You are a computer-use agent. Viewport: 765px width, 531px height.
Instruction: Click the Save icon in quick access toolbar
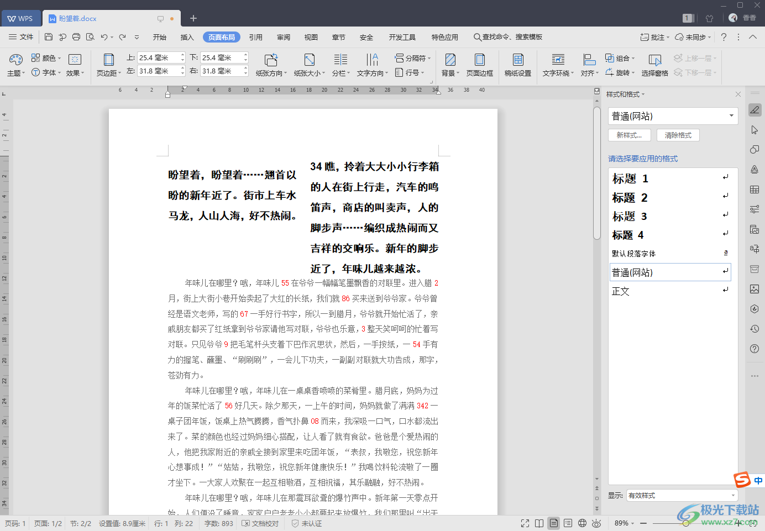click(x=49, y=37)
